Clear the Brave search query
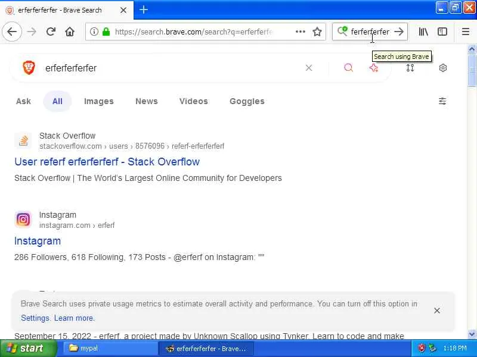 (x=309, y=68)
